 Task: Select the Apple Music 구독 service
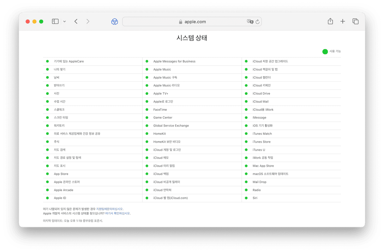click(192, 77)
